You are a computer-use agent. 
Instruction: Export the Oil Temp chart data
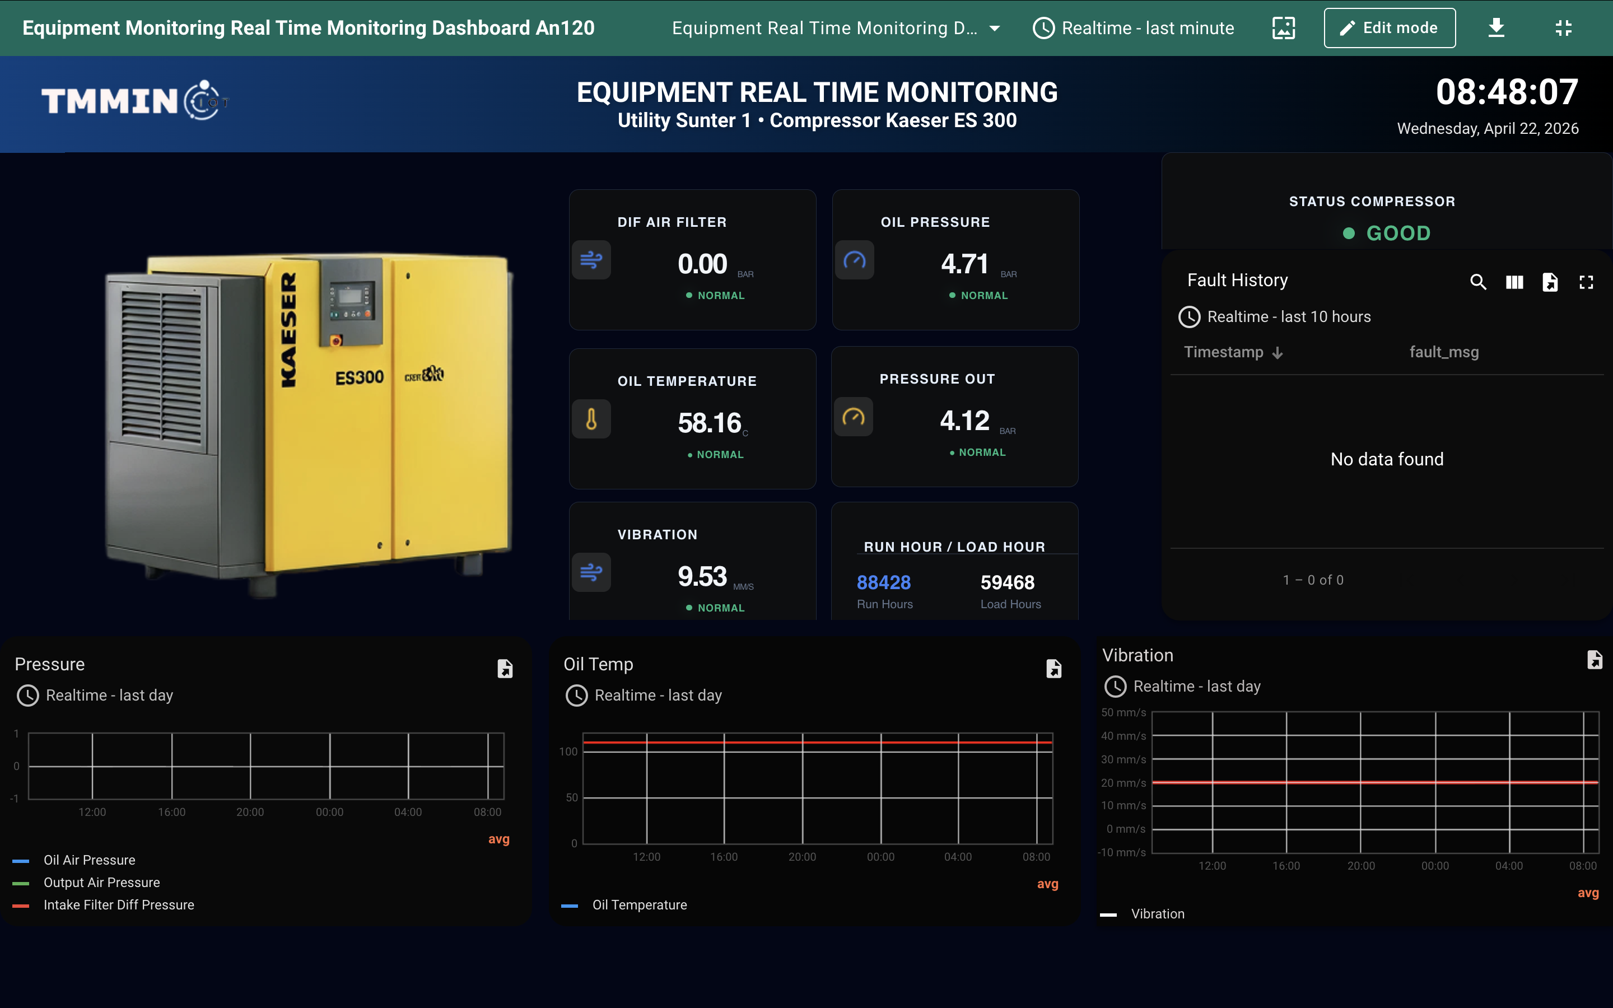pos(1053,669)
